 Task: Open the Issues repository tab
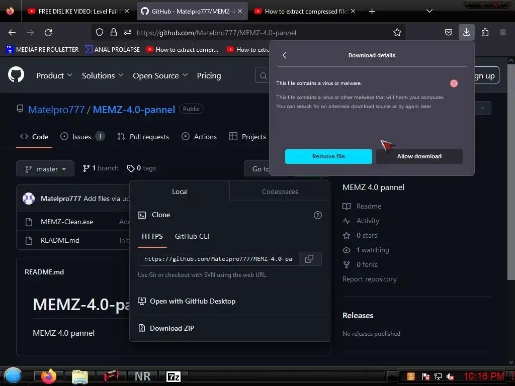pos(82,137)
